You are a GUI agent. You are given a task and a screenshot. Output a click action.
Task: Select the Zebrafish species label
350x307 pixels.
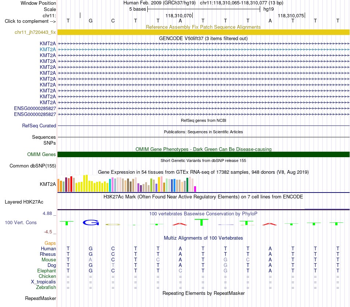pos(46,287)
